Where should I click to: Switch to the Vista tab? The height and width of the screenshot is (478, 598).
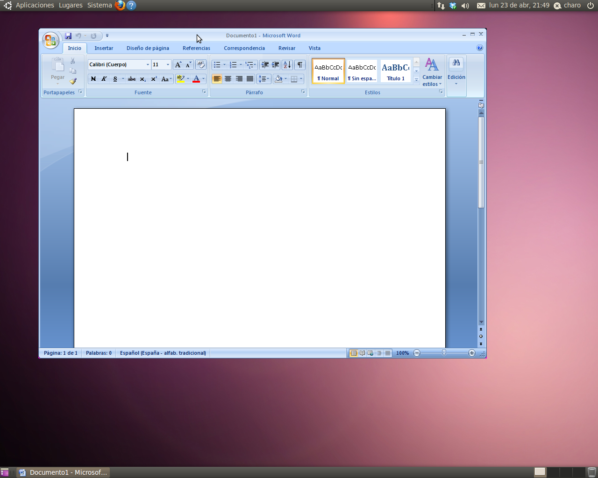(314, 48)
